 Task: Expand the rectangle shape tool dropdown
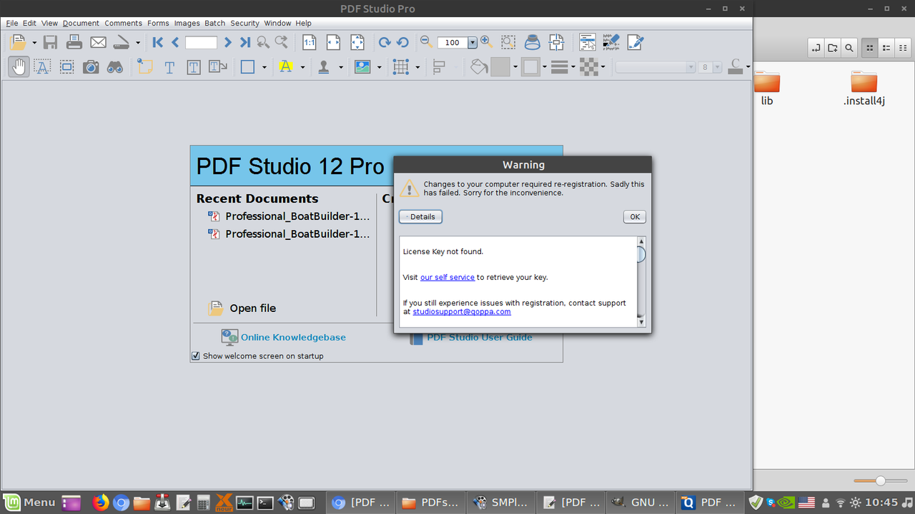[264, 67]
